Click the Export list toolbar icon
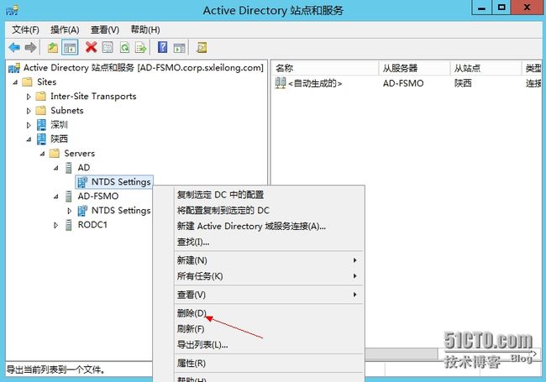The image size is (546, 382). 140,47
